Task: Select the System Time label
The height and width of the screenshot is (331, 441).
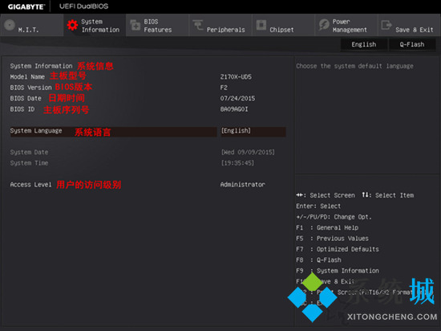Action: pos(29,163)
